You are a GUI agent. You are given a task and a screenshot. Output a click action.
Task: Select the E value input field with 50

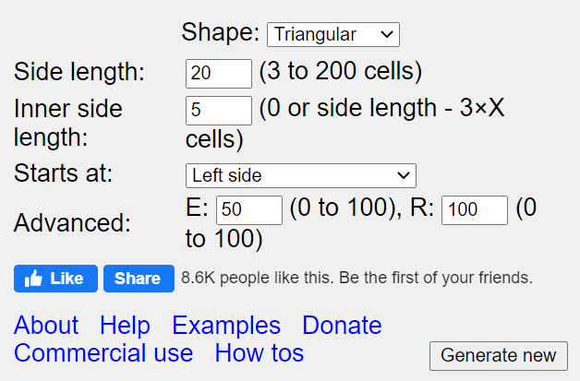[249, 210]
